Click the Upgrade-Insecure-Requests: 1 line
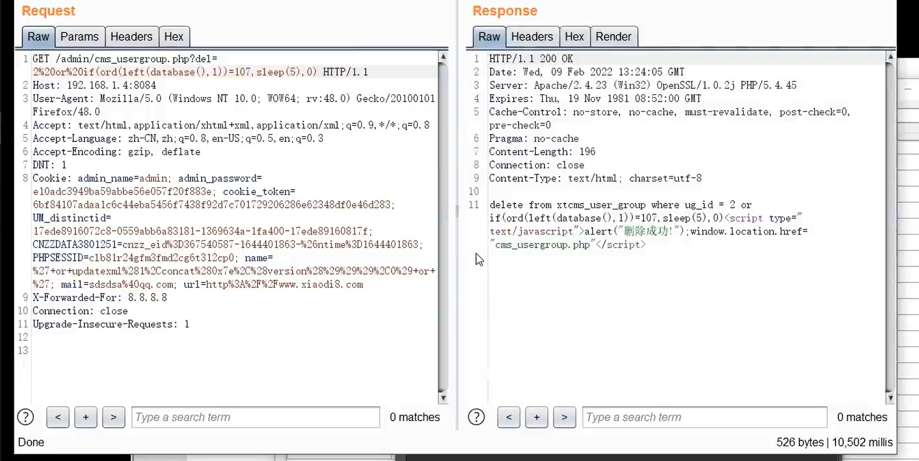Screen dimensions: 919x461 point(111,324)
